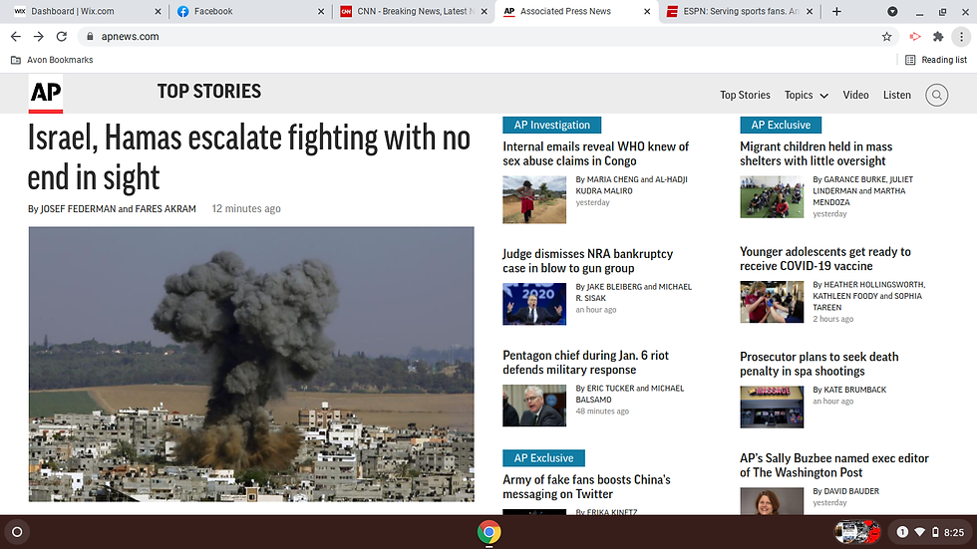Open the AP search magnifier icon
The width and height of the screenshot is (977, 549).
point(936,96)
